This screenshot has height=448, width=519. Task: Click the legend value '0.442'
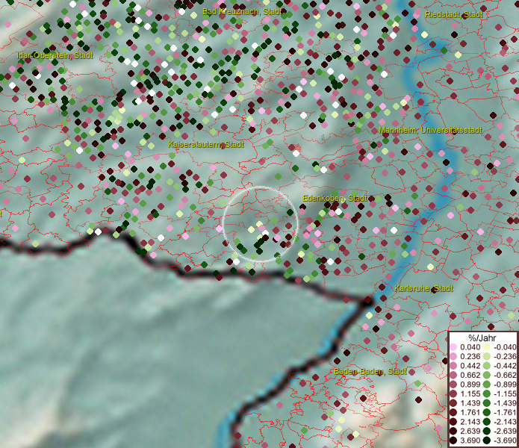coord(470,366)
